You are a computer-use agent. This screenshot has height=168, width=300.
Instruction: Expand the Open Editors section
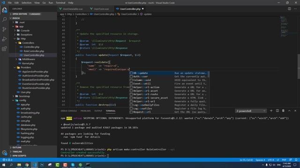[x=33, y=14]
